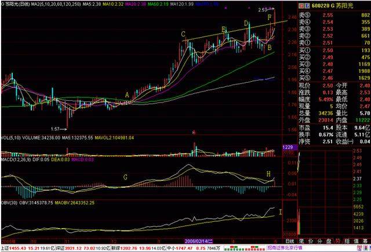Select annotation letter H on MACD panel
Image resolution: width=371 pixels, height=252 pixels.
(268, 173)
